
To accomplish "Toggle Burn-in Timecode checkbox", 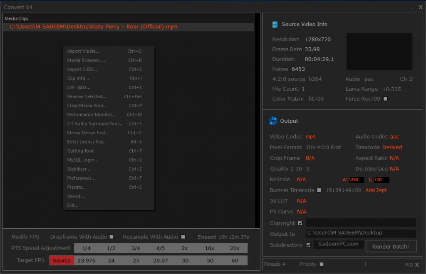I will (x=319, y=190).
